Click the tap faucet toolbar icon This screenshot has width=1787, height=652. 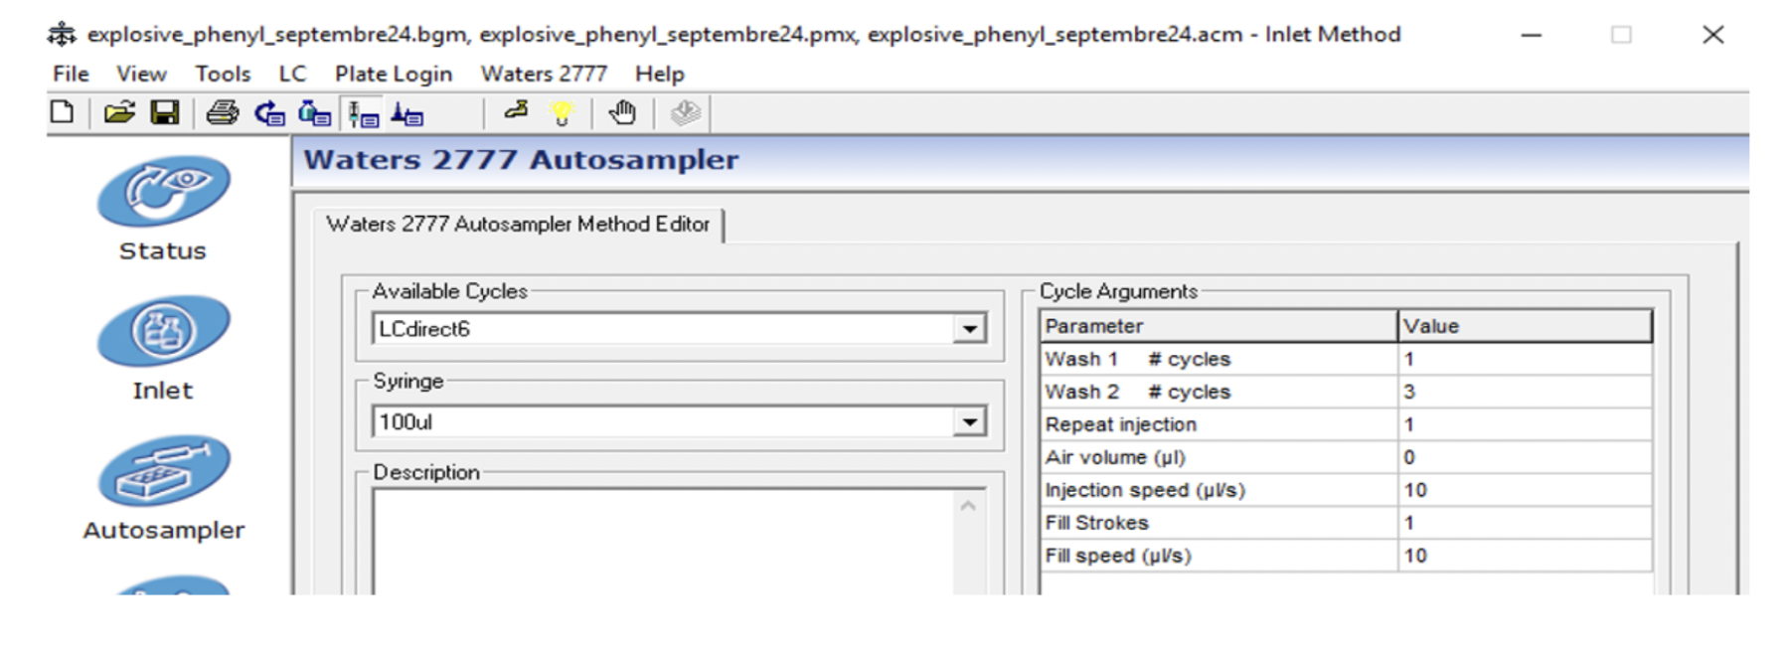pos(516,112)
